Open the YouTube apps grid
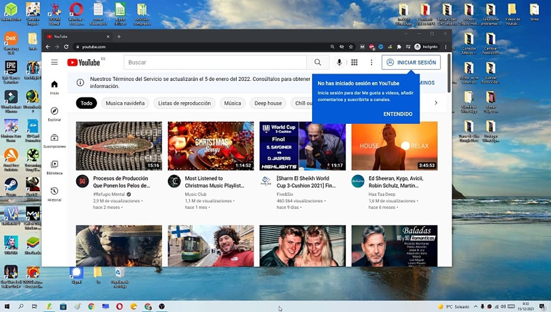Viewport: 551px width, 312px height. click(x=354, y=62)
